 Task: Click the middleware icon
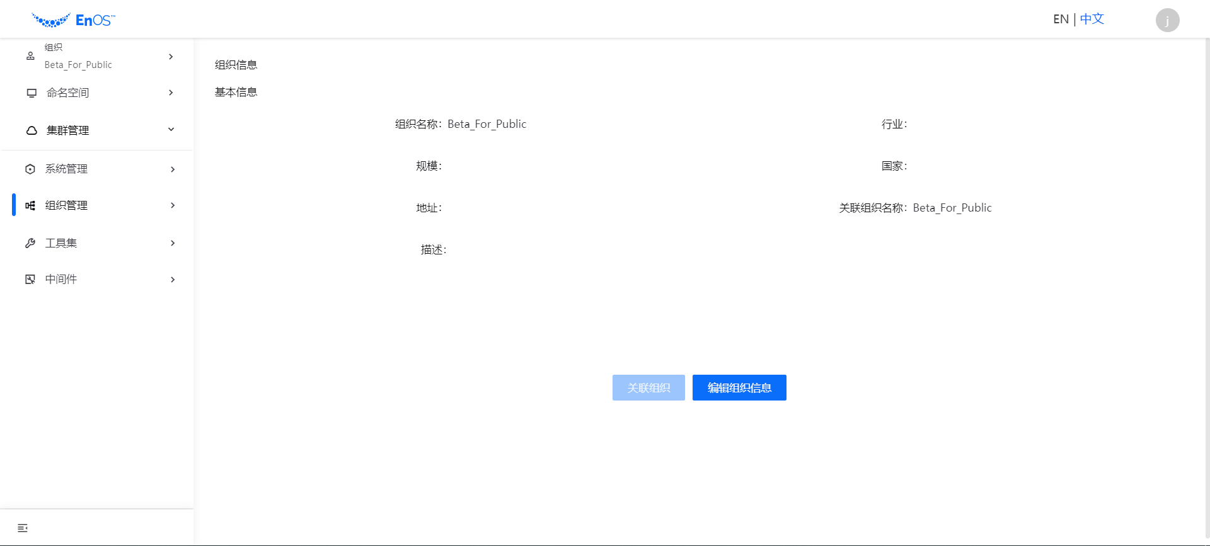pyautogui.click(x=30, y=279)
